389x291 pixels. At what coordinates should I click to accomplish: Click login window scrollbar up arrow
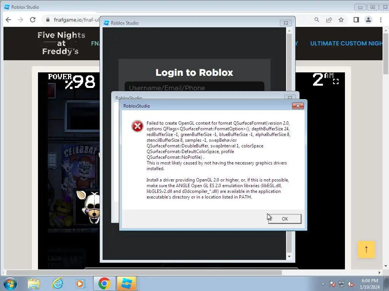click(x=289, y=30)
